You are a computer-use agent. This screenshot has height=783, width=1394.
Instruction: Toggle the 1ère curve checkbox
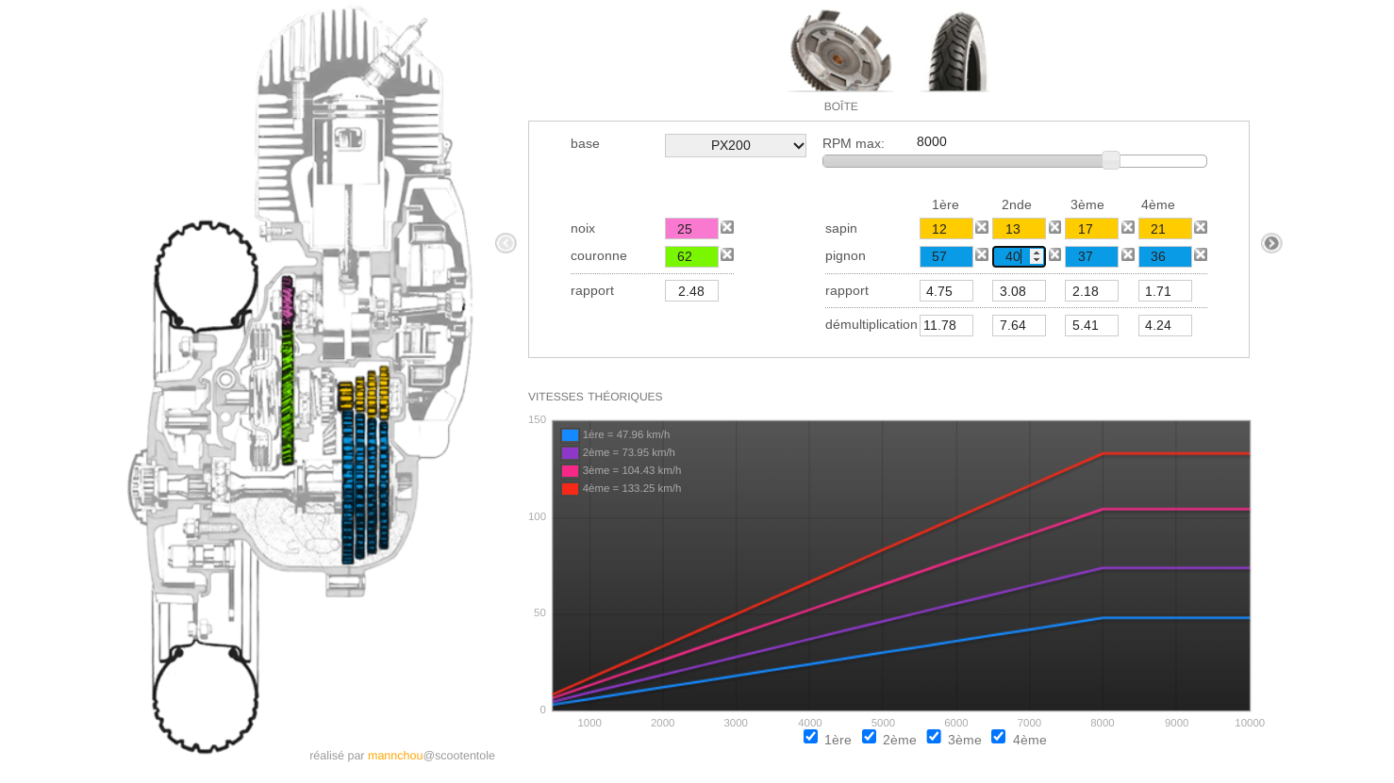click(810, 737)
